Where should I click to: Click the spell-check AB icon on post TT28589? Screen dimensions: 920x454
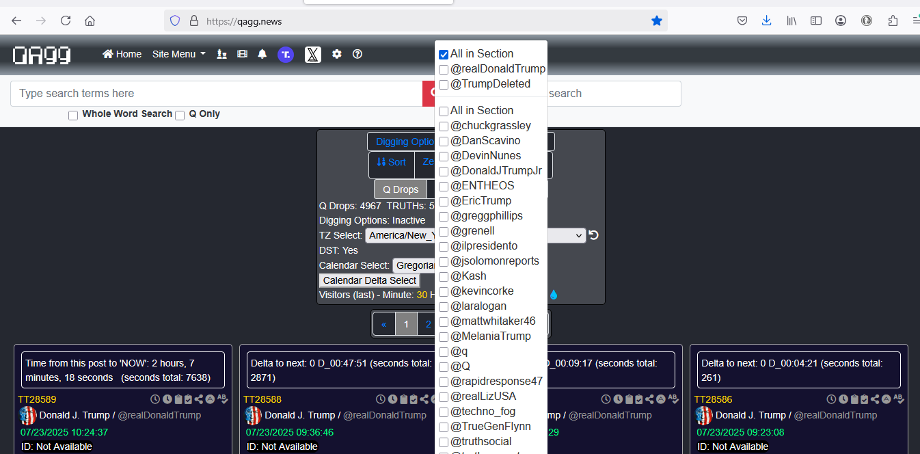click(224, 399)
